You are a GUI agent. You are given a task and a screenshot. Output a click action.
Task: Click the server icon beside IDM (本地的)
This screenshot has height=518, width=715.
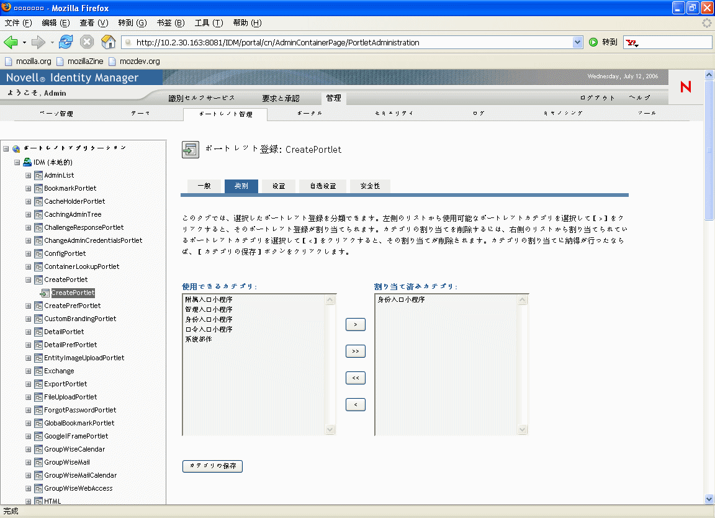pos(25,162)
